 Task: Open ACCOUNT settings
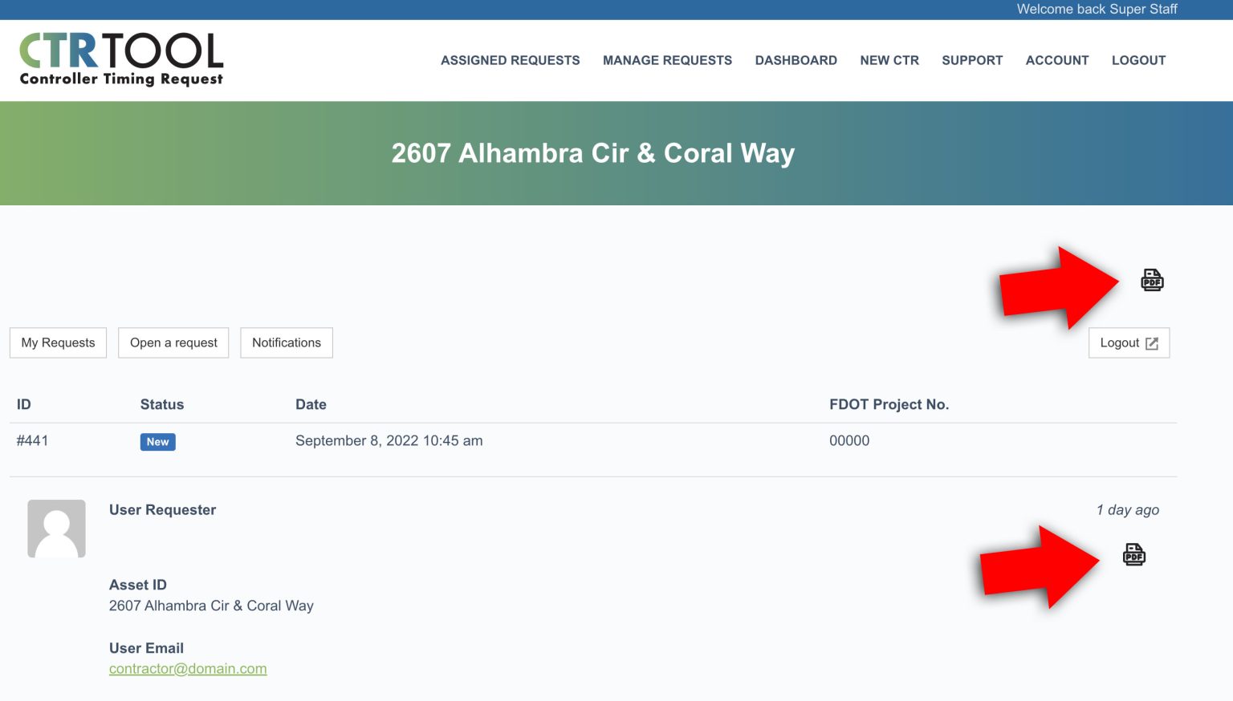click(1057, 60)
